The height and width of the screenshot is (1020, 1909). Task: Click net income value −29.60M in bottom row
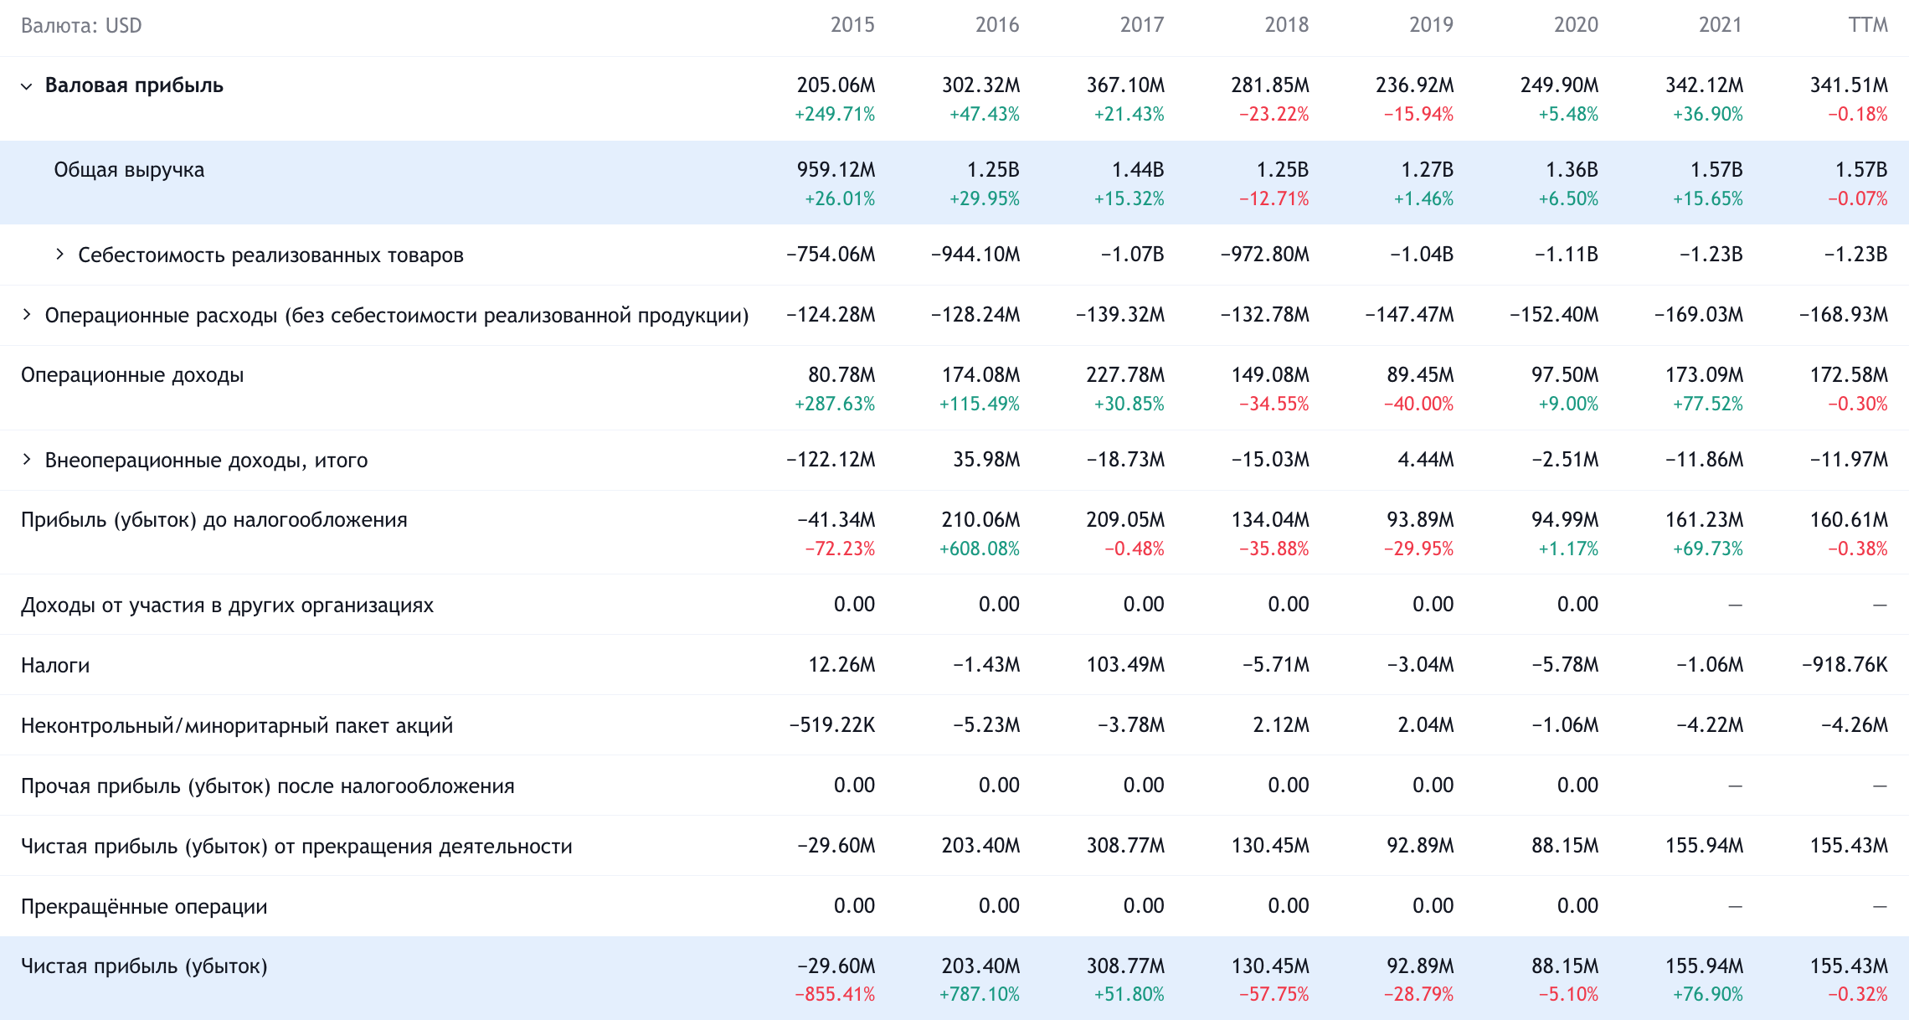tap(836, 966)
